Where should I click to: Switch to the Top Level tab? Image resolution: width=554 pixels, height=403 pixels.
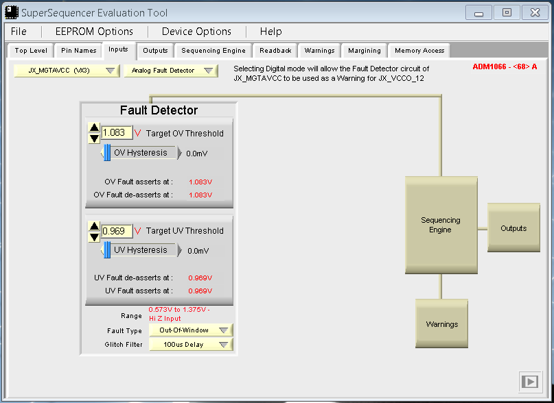coord(31,51)
